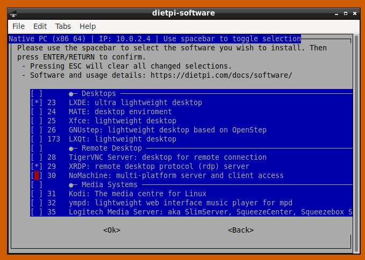Click 'Kodi: The media centre for Linux'
365x260 pixels.
click(137, 194)
